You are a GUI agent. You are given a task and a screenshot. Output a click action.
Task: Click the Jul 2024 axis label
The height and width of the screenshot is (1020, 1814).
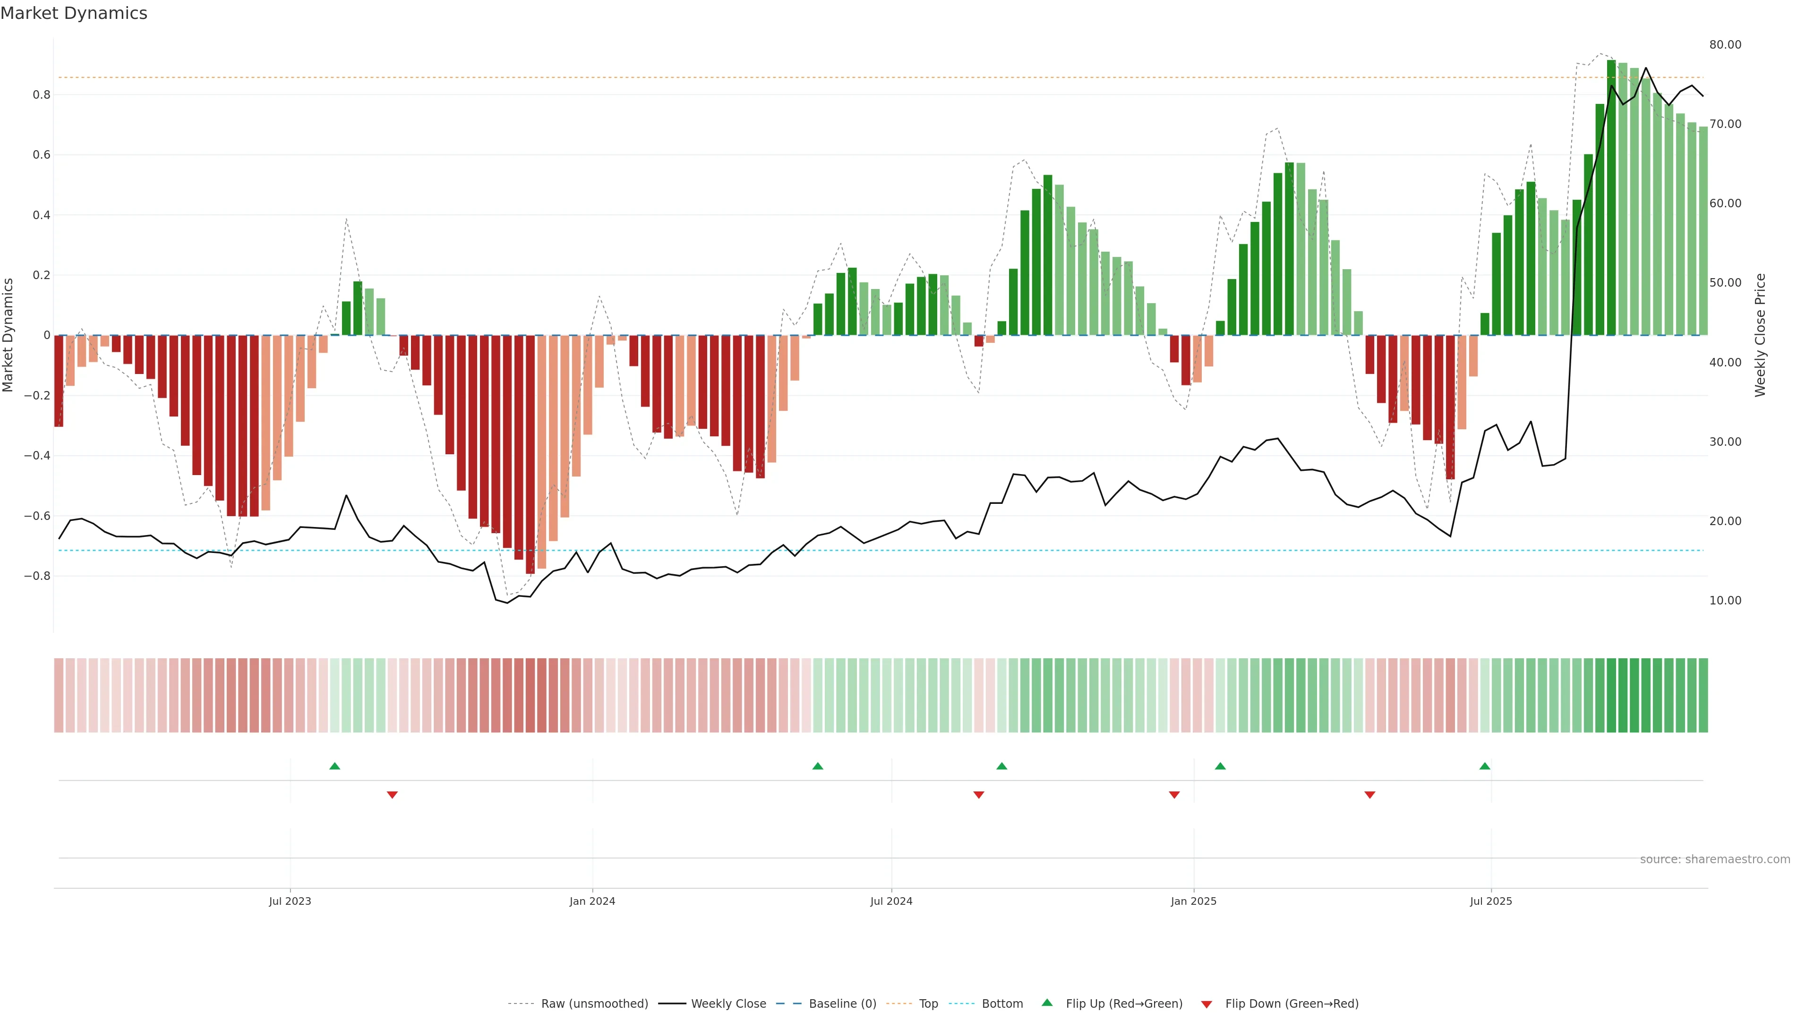coord(891,901)
